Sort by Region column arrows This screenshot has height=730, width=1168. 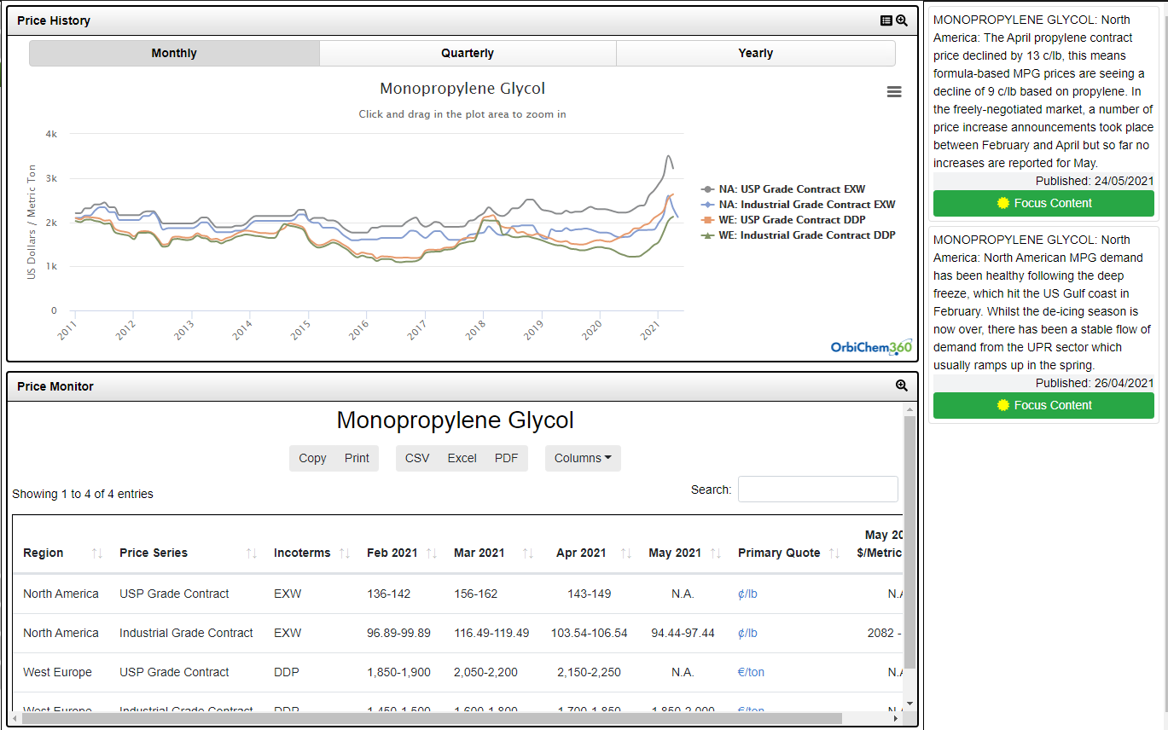point(97,553)
